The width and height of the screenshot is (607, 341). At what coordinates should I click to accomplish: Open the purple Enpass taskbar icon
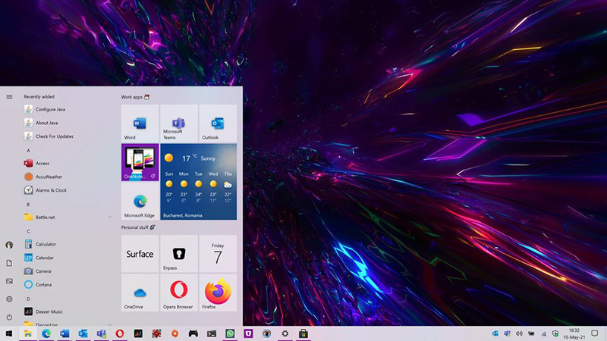pos(249,333)
